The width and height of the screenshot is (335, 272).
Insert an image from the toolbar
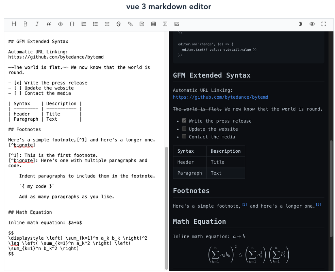coord(177,24)
